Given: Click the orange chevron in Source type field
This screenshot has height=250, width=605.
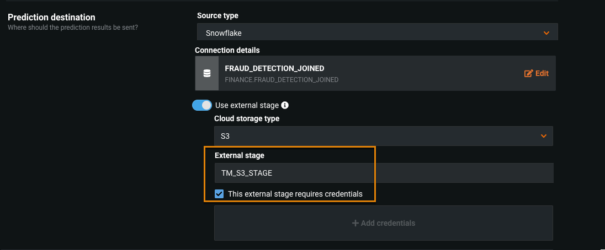Looking at the screenshot, I should click(x=546, y=33).
